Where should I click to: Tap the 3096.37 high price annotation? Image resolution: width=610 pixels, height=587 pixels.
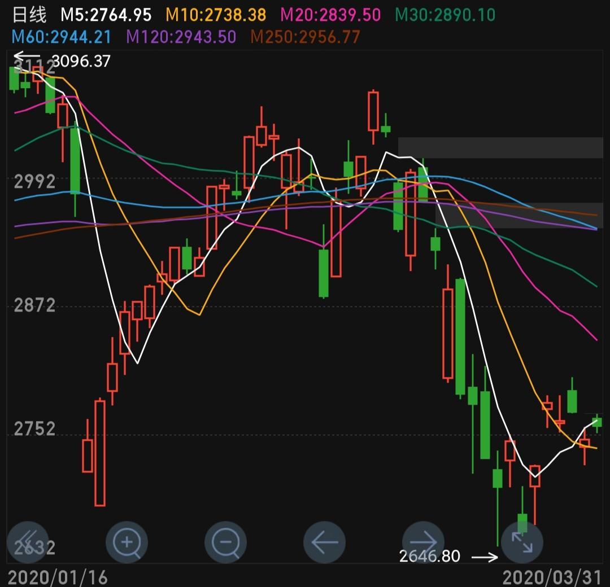click(x=81, y=61)
